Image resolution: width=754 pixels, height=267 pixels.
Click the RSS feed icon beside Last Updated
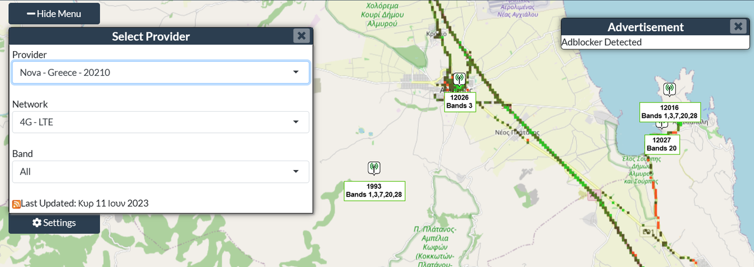pyautogui.click(x=16, y=203)
